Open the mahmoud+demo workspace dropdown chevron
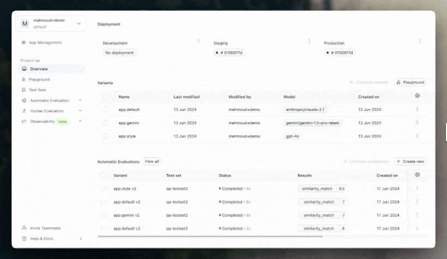Screen dimensions: 447x259 point(78,23)
